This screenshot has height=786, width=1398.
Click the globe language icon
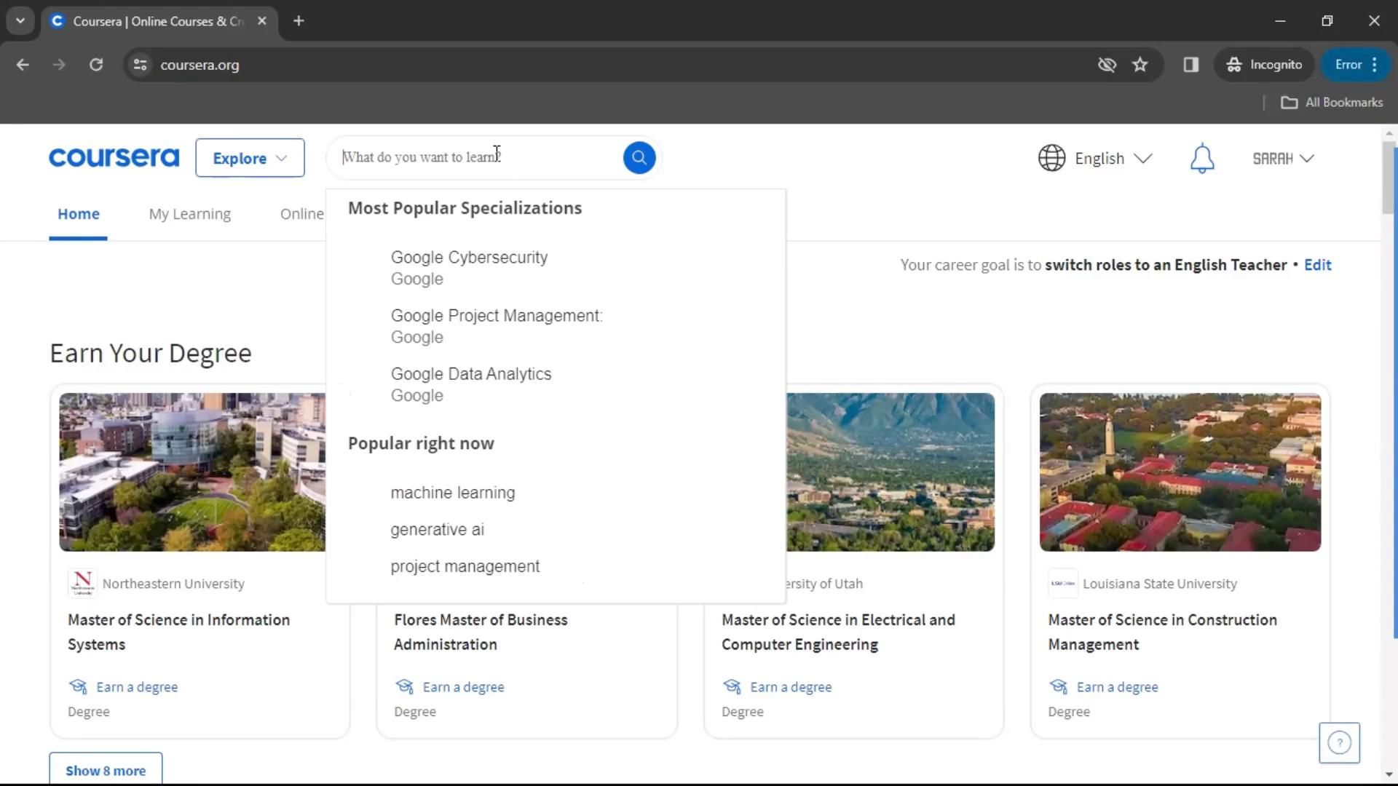point(1051,158)
